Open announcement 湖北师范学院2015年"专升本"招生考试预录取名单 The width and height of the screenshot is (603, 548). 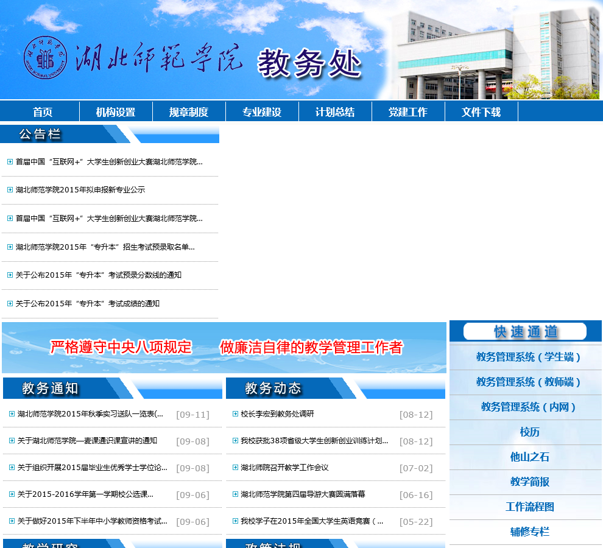point(105,247)
